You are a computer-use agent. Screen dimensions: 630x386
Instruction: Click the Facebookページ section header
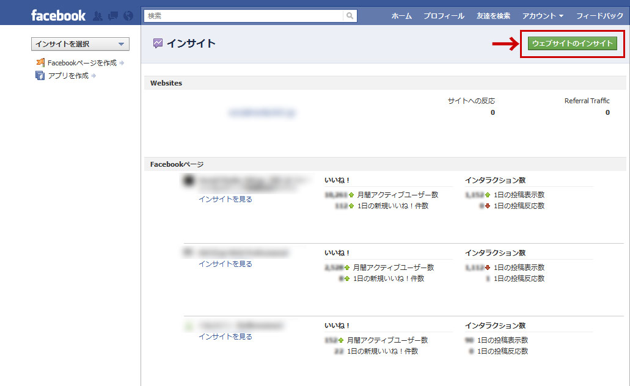click(385, 164)
